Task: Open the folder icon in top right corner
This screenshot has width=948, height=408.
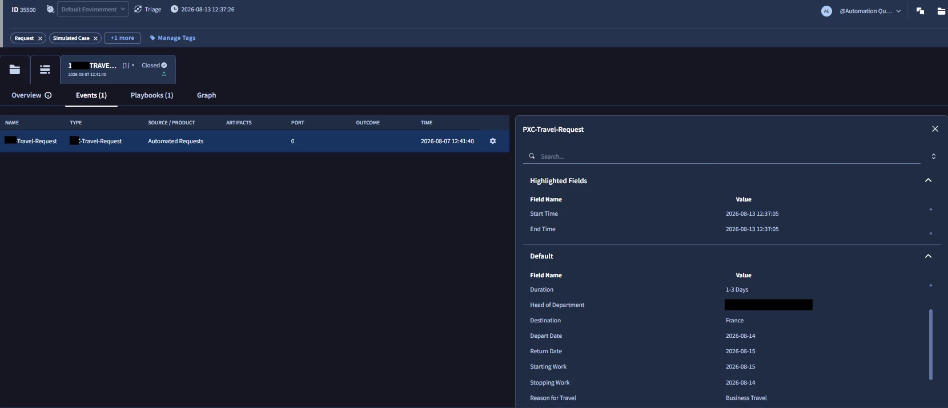Action: click(941, 11)
